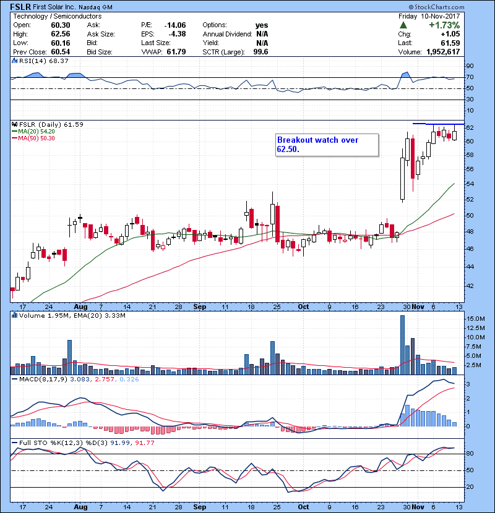Click the tallest volume bar near 15.0M

tap(403, 345)
